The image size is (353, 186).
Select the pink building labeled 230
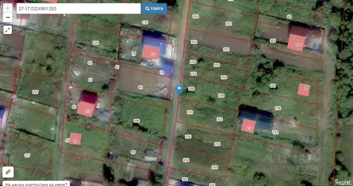pyautogui.click(x=296, y=43)
